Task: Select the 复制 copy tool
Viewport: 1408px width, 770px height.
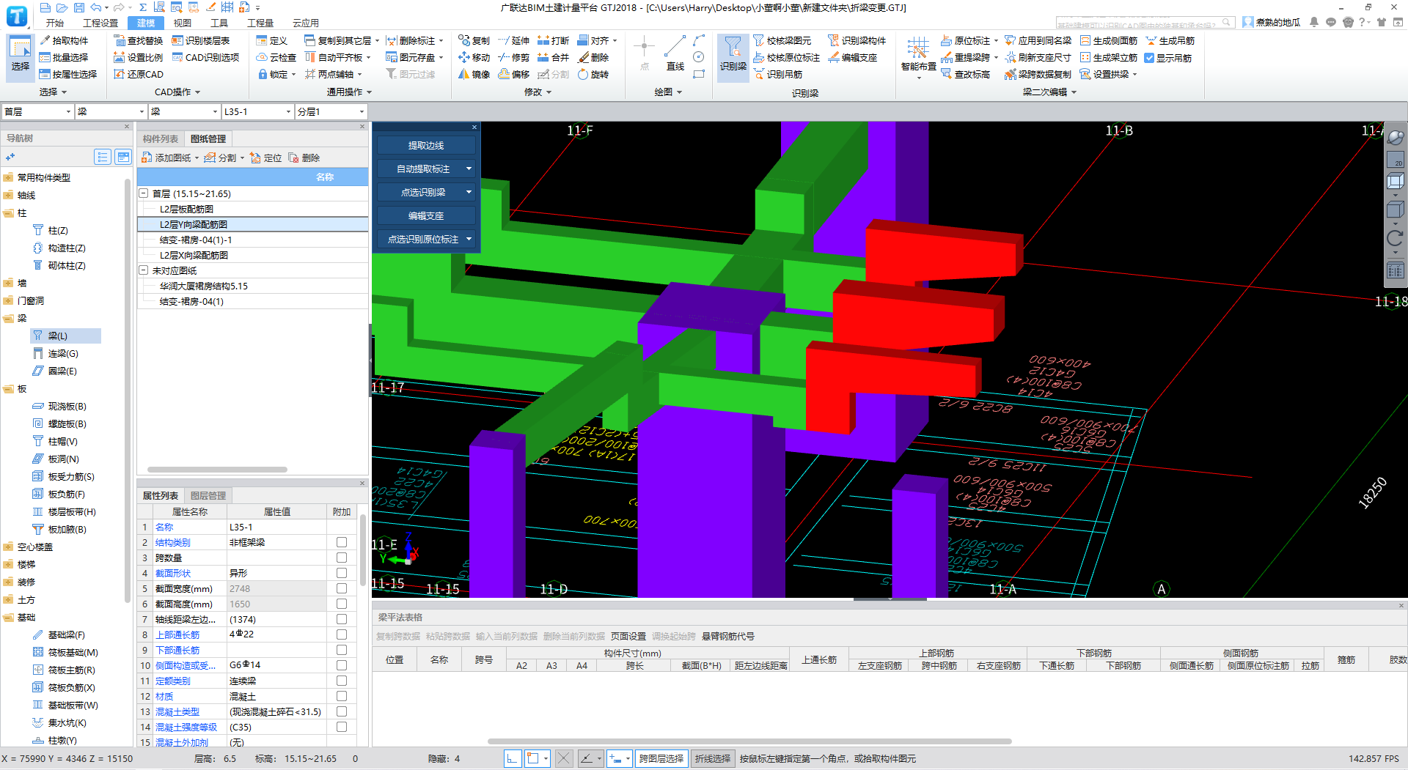Action: pos(474,40)
